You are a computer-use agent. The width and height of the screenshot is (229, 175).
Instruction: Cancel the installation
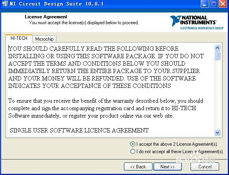pyautogui.click(x=205, y=167)
